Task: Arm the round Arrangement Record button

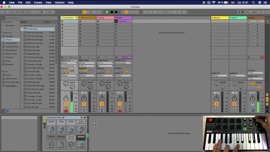Action: pyautogui.click(x=116, y=12)
